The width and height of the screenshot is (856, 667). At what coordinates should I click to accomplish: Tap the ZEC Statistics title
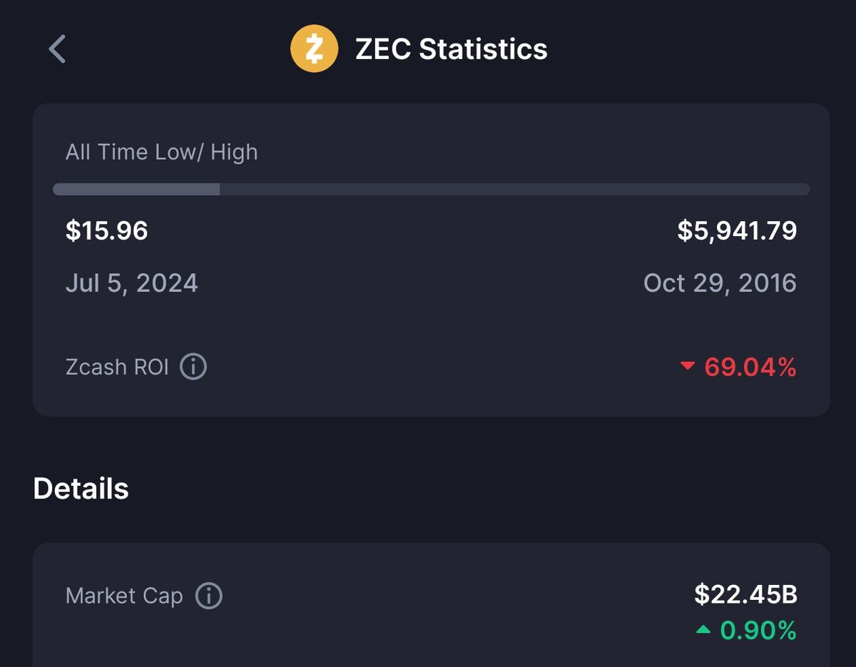pos(452,49)
